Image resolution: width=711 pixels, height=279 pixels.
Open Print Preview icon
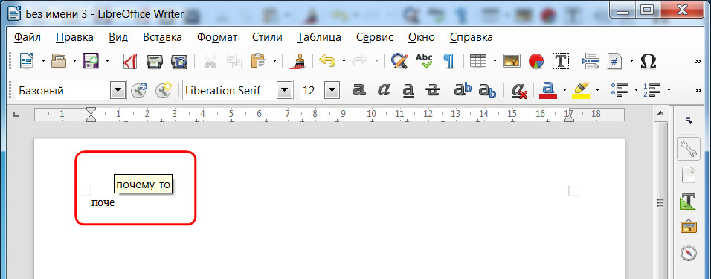point(179,61)
